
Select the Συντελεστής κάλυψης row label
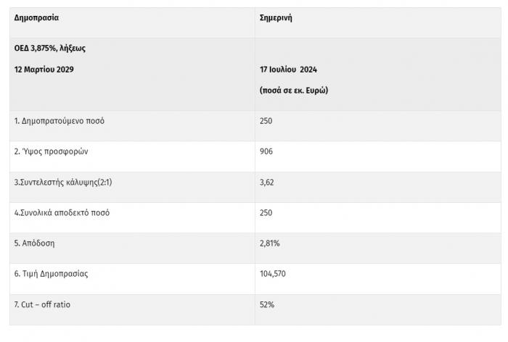pos(63,182)
